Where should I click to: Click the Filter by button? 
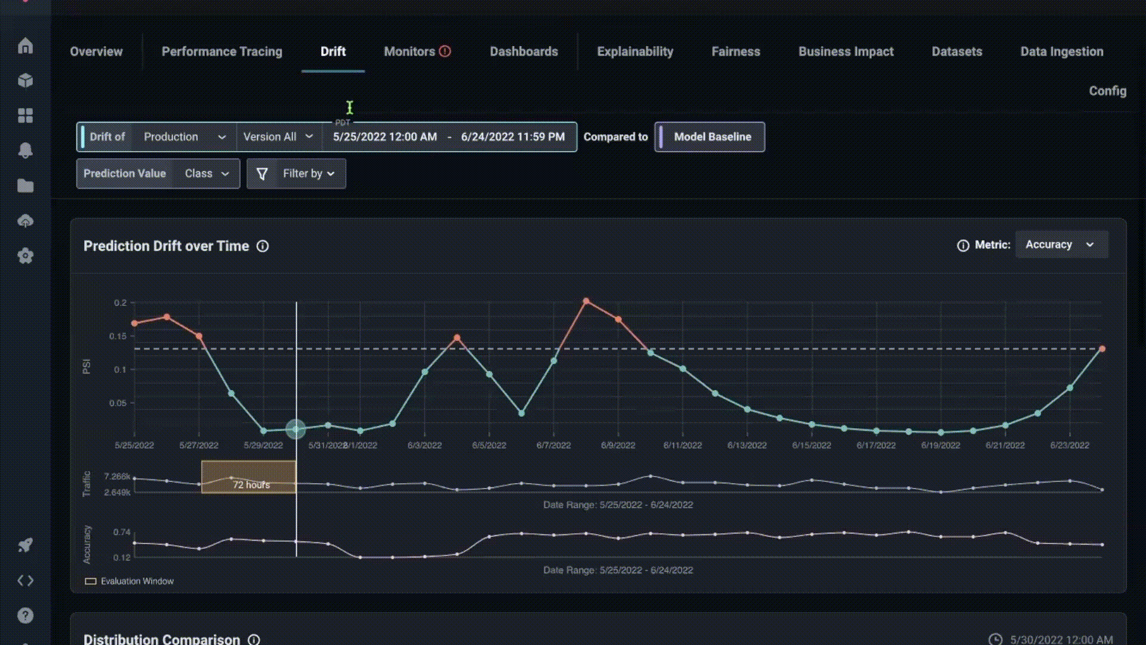(297, 174)
